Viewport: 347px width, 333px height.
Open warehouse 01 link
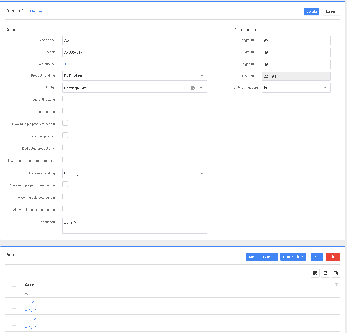point(66,64)
